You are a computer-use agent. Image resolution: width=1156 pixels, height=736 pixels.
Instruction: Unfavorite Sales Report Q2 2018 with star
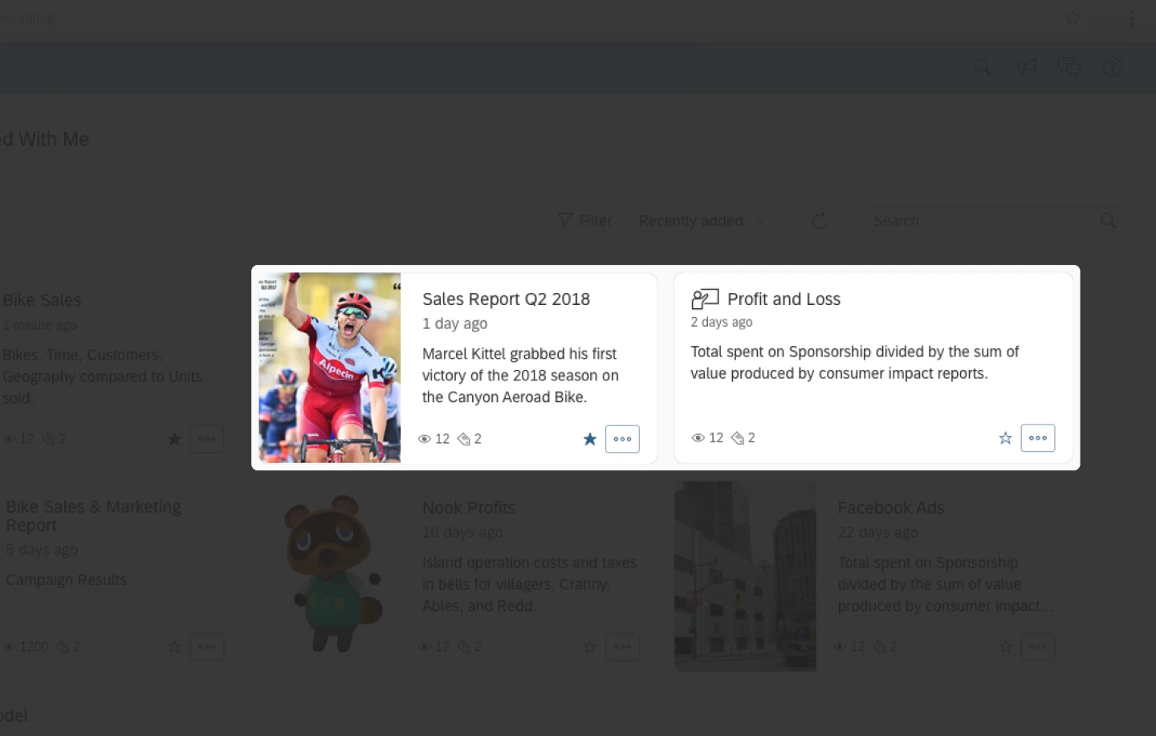(x=590, y=439)
